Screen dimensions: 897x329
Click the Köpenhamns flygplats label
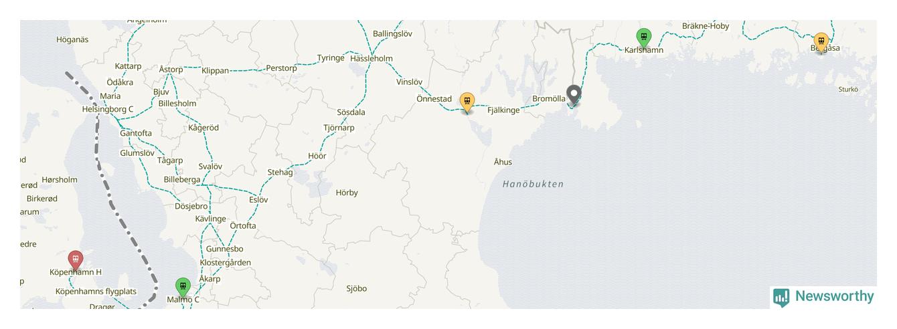click(96, 292)
